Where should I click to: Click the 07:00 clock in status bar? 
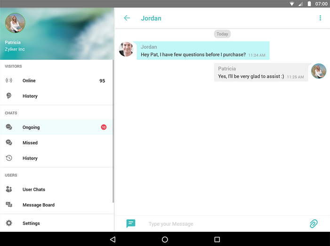click(x=321, y=4)
